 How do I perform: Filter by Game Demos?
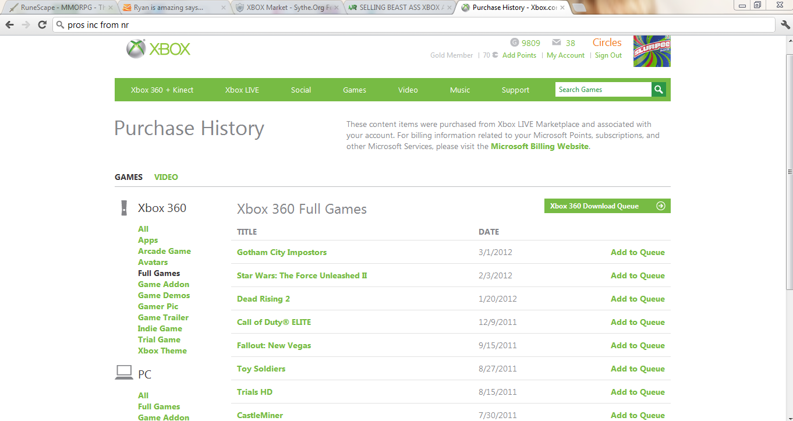pos(164,295)
